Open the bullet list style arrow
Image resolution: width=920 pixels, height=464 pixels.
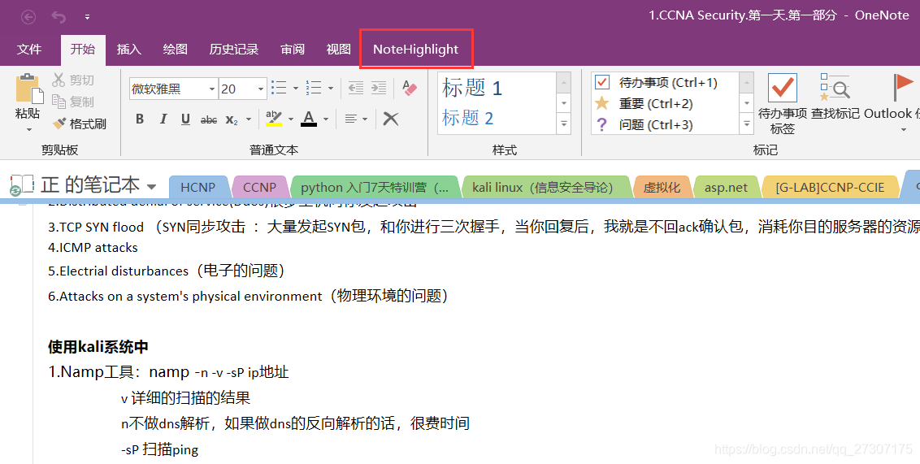click(295, 89)
